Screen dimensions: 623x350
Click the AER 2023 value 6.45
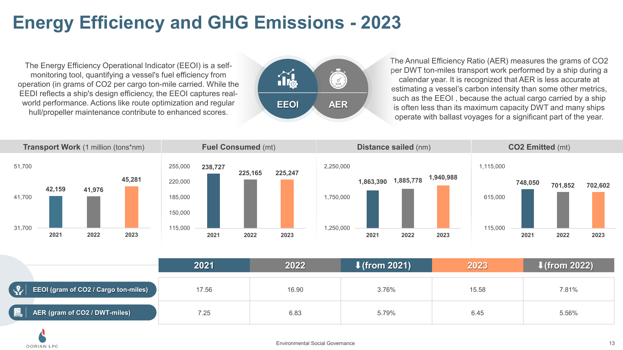coord(478,313)
